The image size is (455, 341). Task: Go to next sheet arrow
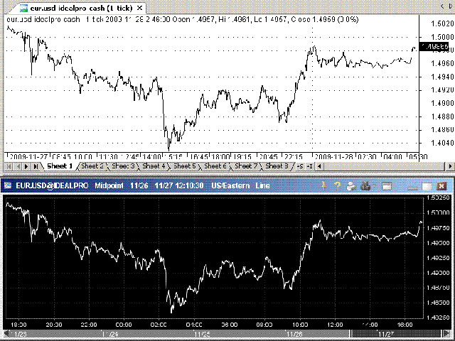coord(26,166)
